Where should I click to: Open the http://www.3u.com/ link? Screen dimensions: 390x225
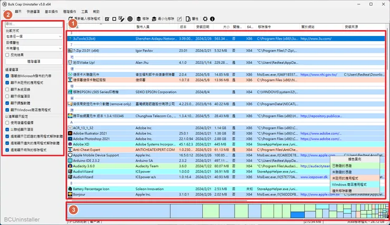pyautogui.click(x=316, y=39)
